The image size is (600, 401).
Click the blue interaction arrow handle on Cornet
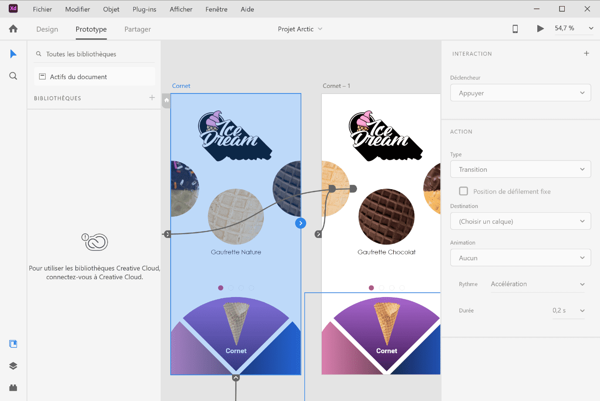coord(300,223)
